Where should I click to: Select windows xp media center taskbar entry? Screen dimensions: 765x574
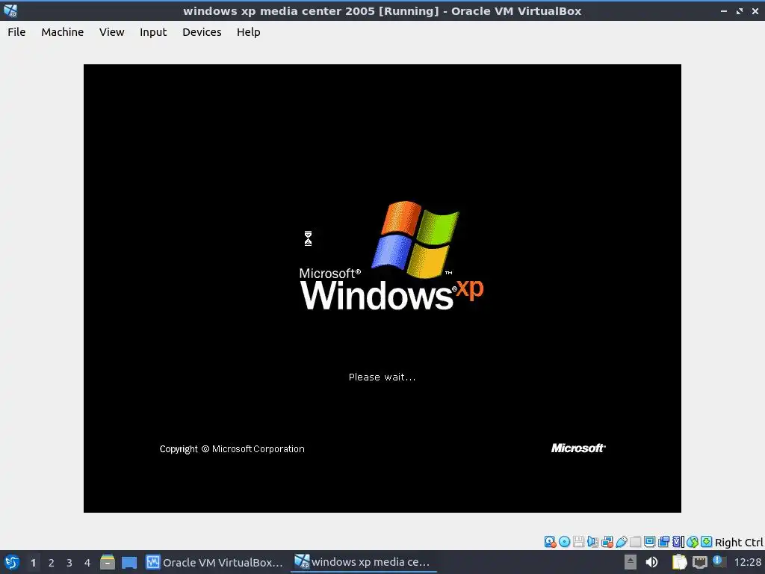coord(364,562)
